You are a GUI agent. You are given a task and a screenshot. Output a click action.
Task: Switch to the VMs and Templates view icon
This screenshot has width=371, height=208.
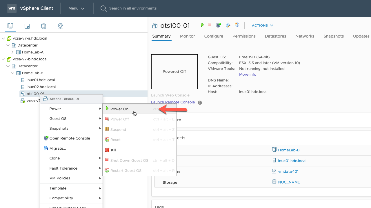tap(27, 26)
